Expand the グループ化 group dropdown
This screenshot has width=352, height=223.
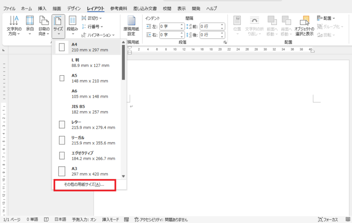[x=330, y=27]
